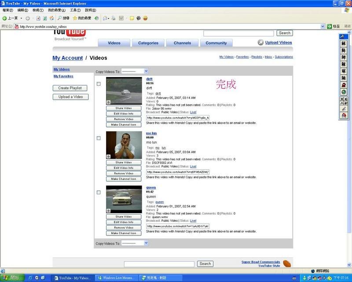352x282 pixels.
Task: Open the Inbox link
Action: click(x=268, y=57)
